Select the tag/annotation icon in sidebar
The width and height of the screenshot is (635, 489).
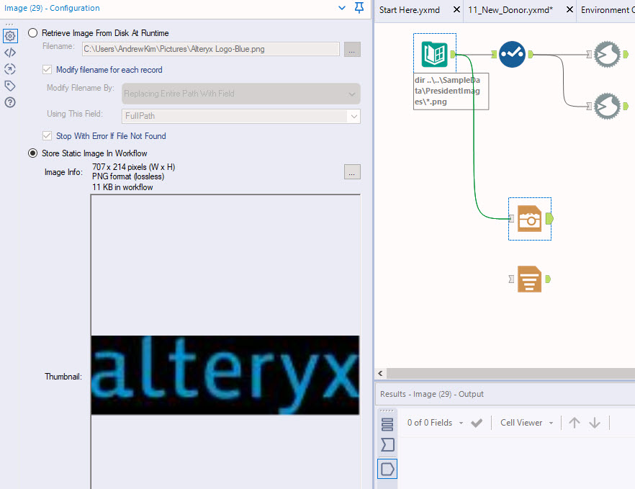pos(9,84)
